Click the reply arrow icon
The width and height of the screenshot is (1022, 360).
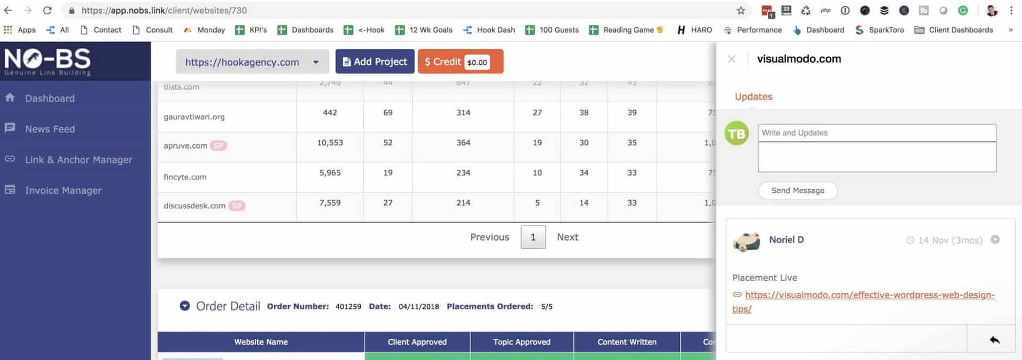click(994, 340)
